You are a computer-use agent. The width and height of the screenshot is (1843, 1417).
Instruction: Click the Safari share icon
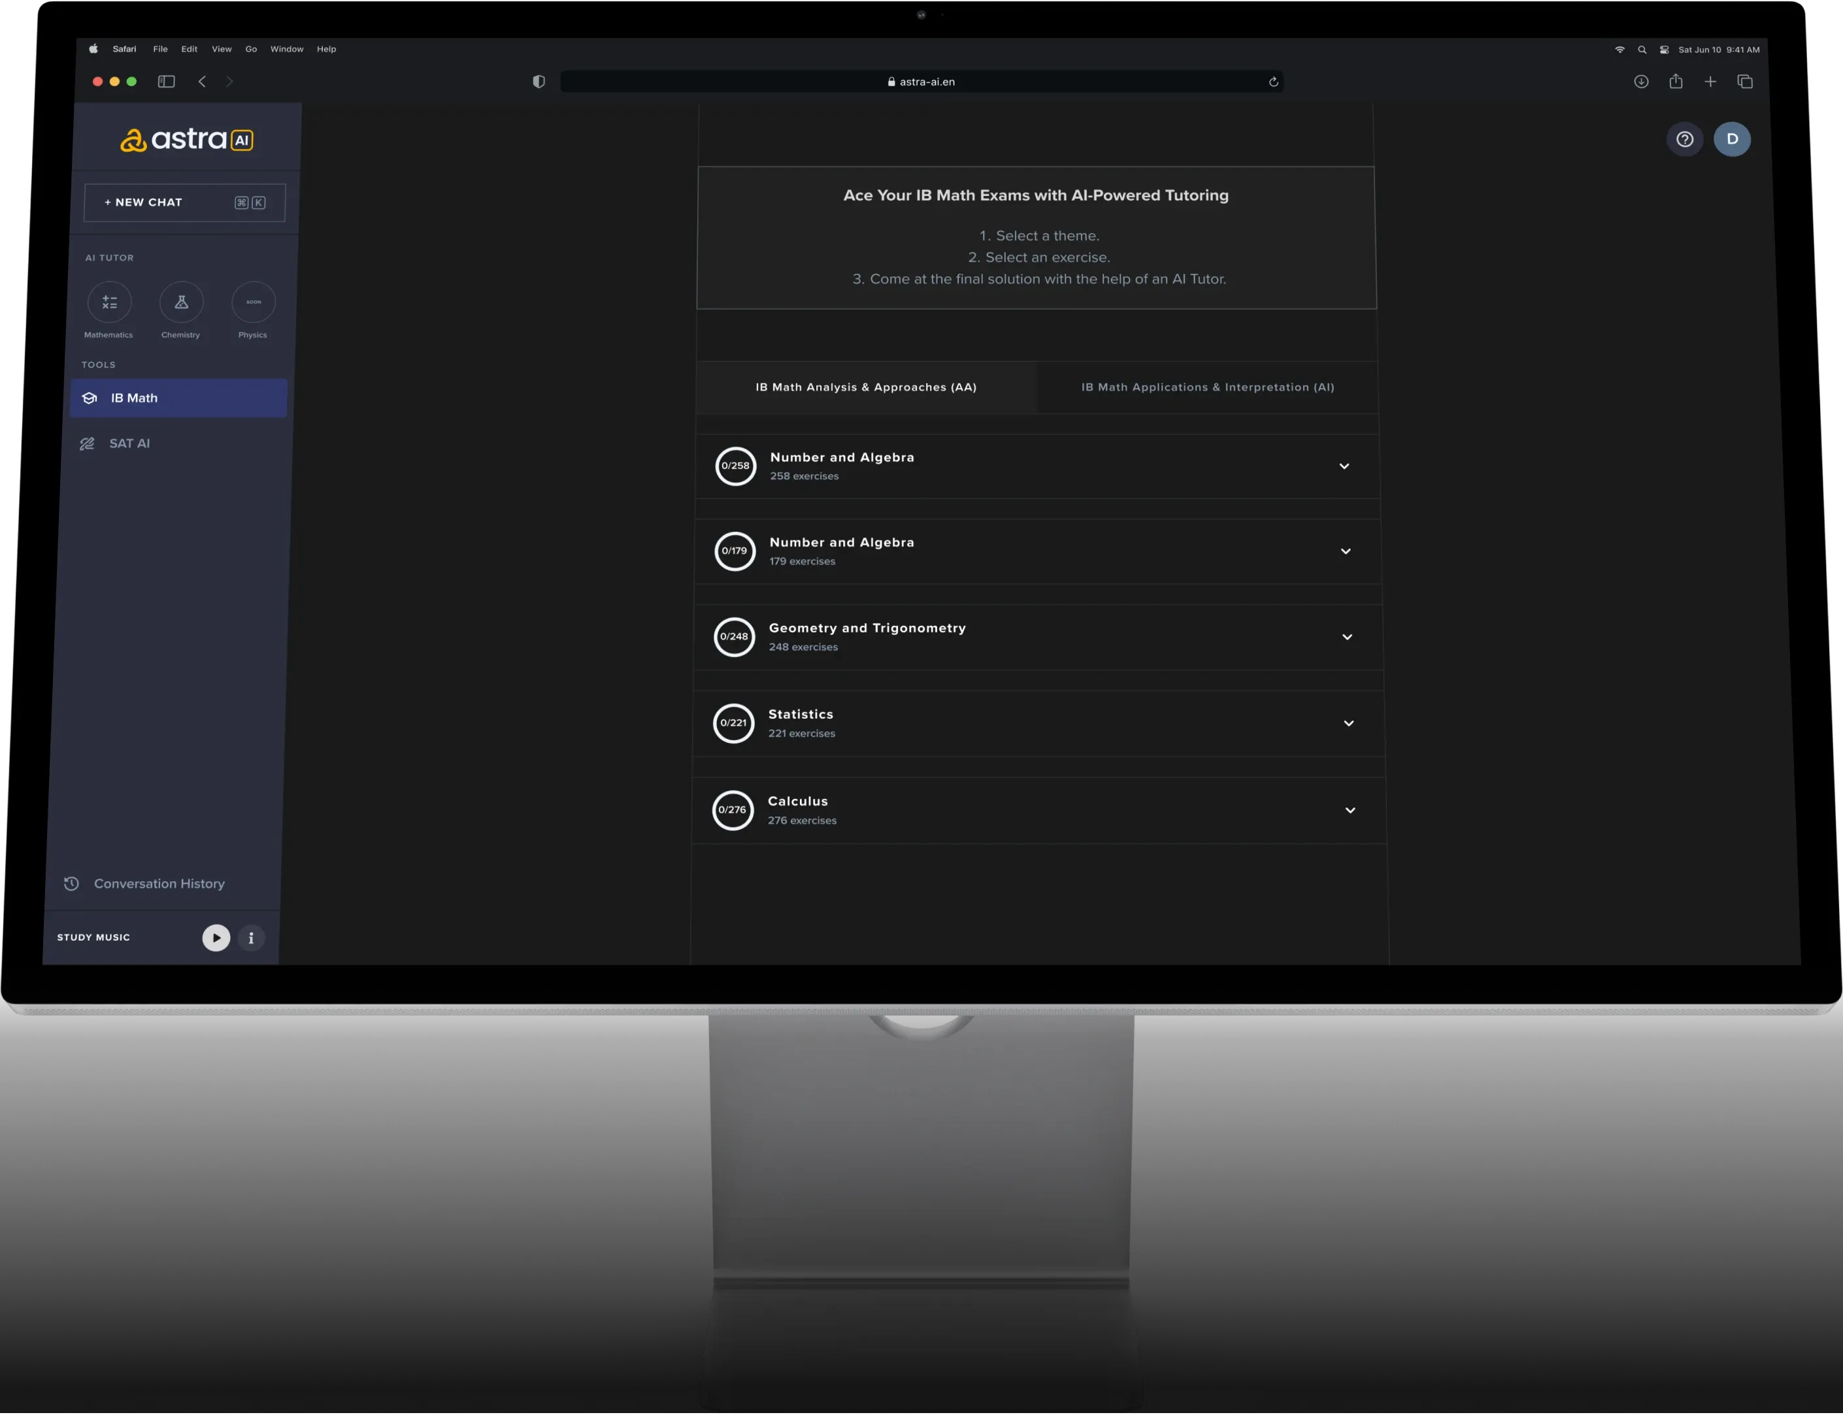click(x=1676, y=81)
